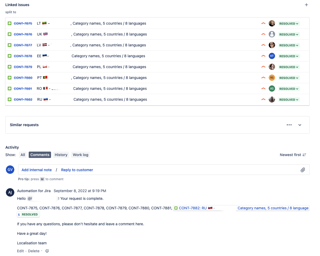Viewport: 320px width, 256px height.
Task: Click Automation for Jira author name
Action: click(34, 191)
